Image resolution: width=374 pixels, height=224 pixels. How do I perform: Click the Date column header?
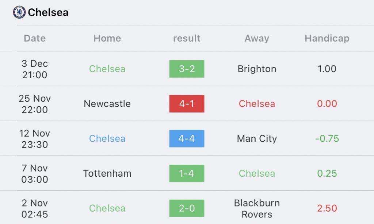coord(35,38)
